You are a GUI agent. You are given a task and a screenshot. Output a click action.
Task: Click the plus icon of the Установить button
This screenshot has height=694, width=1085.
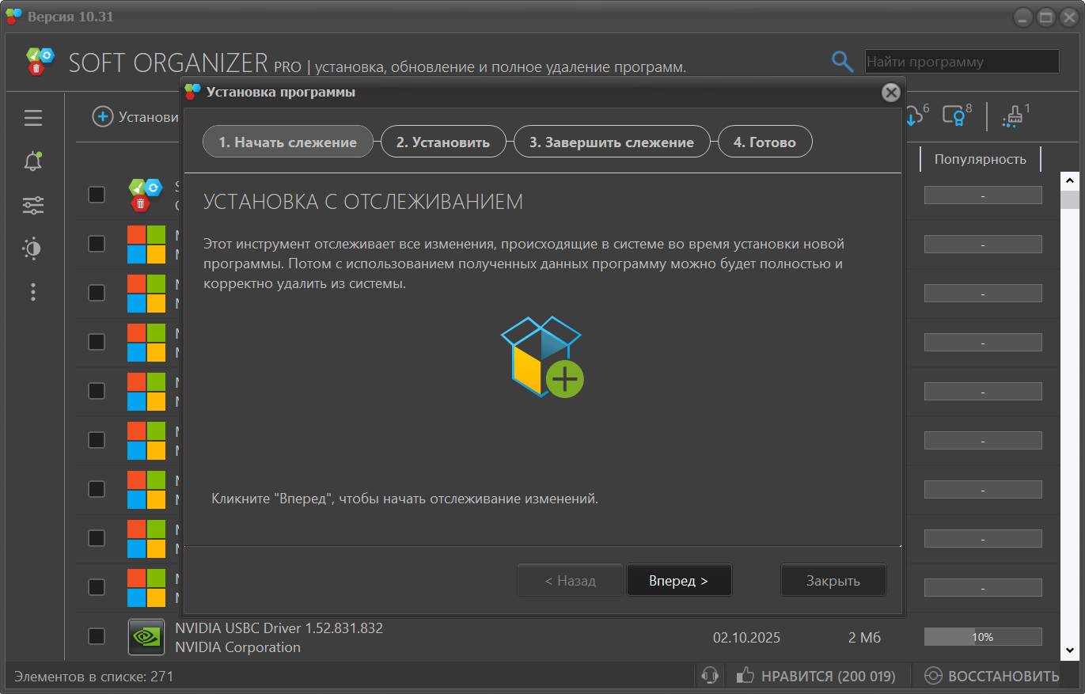(x=103, y=117)
